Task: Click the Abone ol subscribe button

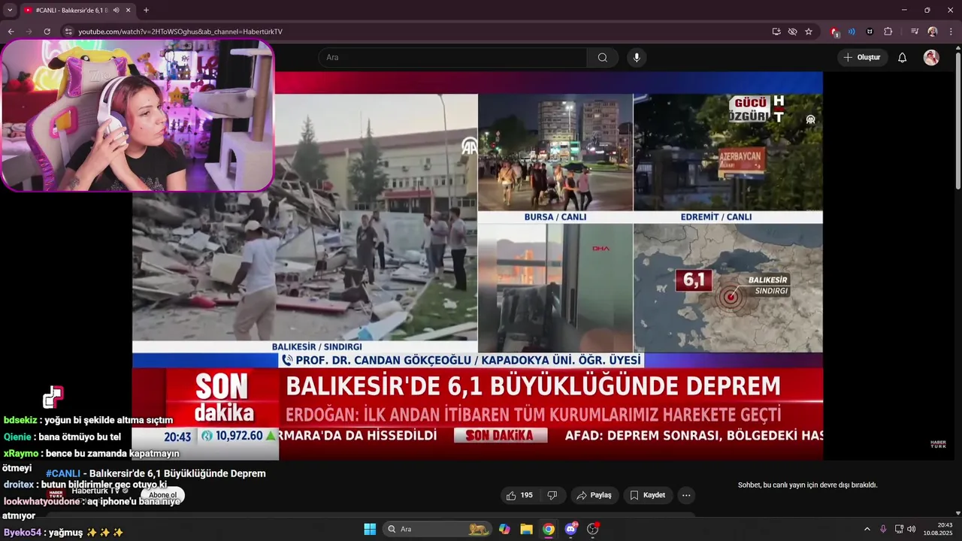Action: pos(163,495)
